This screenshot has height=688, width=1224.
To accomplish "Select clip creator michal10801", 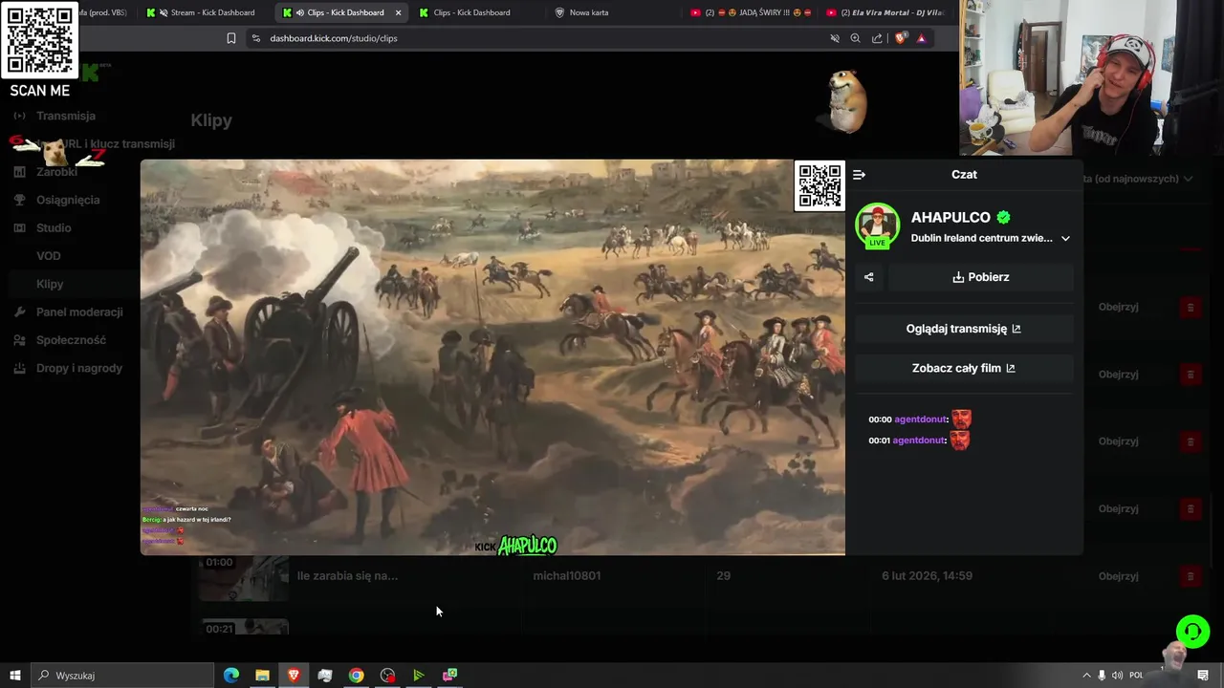I will click(x=566, y=576).
